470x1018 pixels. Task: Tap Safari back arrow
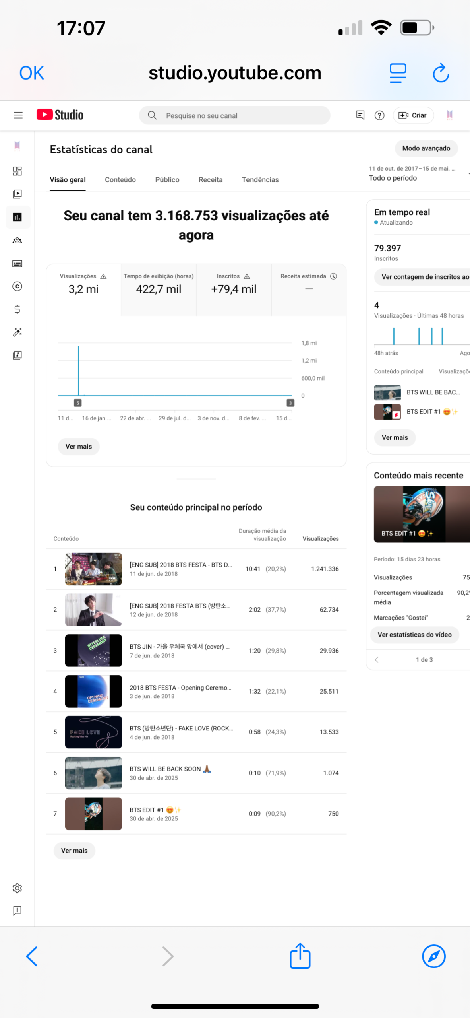coord(32,956)
